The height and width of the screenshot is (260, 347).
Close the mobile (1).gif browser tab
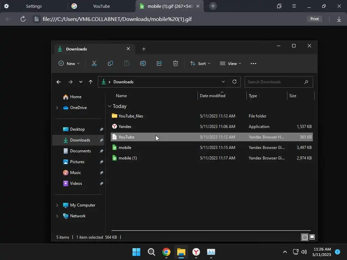click(198, 6)
